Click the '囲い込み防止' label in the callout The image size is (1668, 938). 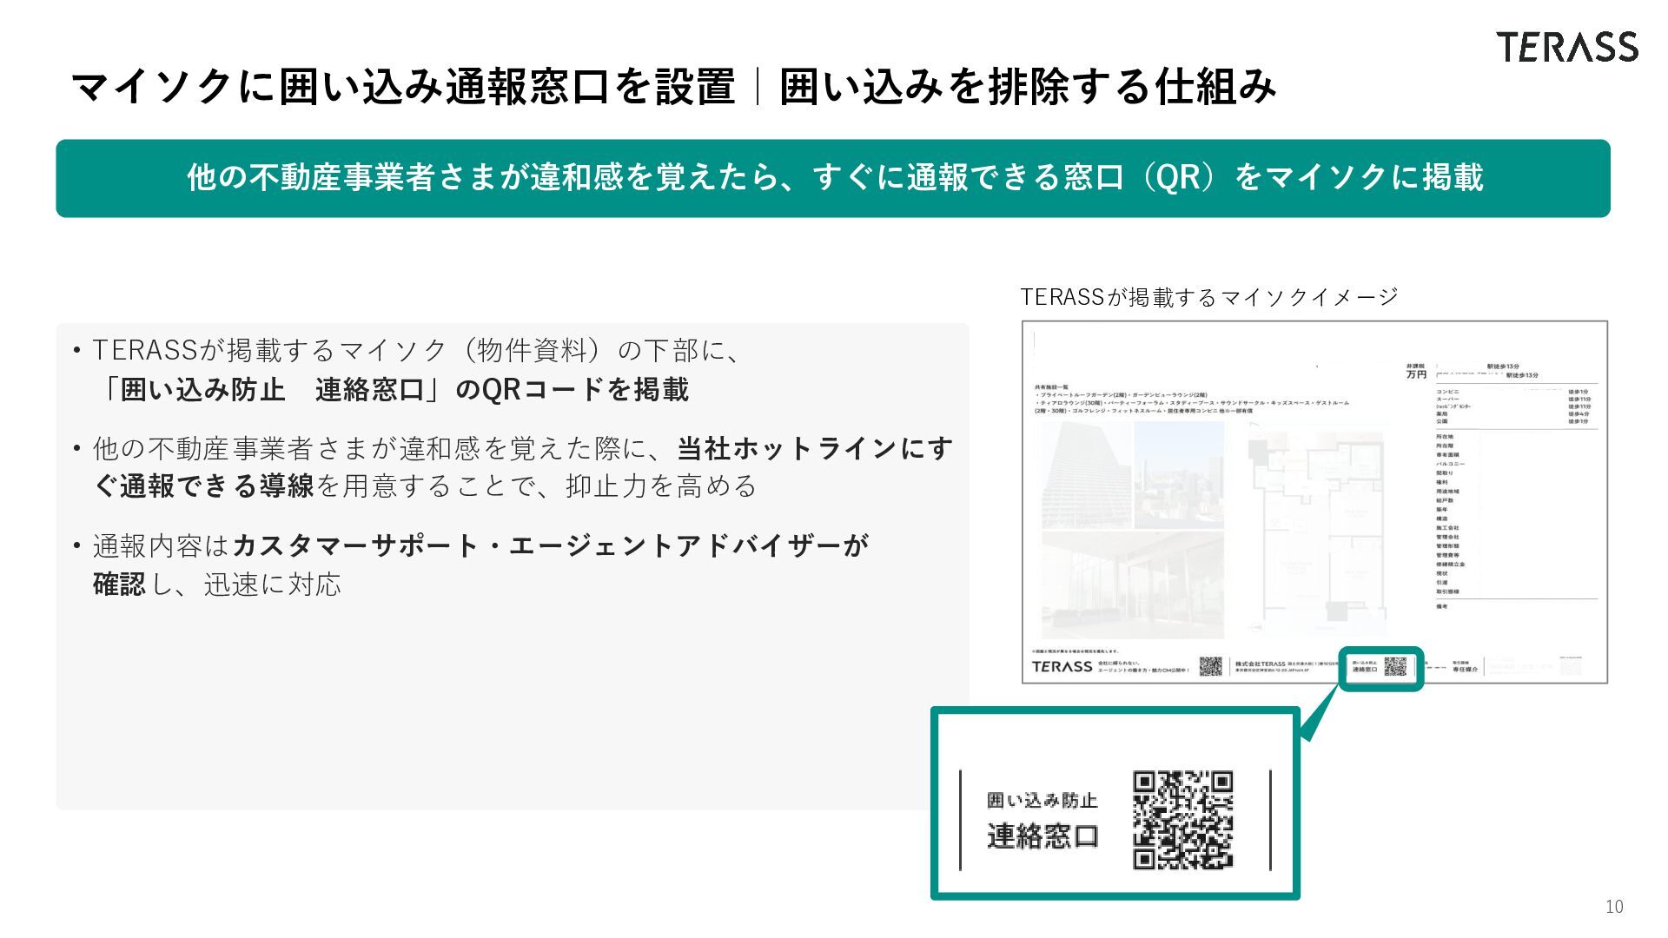point(1042,801)
